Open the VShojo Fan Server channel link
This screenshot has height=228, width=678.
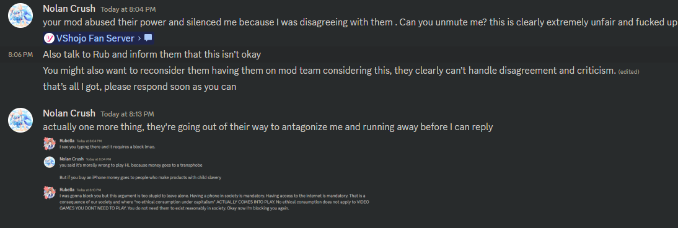(x=98, y=38)
